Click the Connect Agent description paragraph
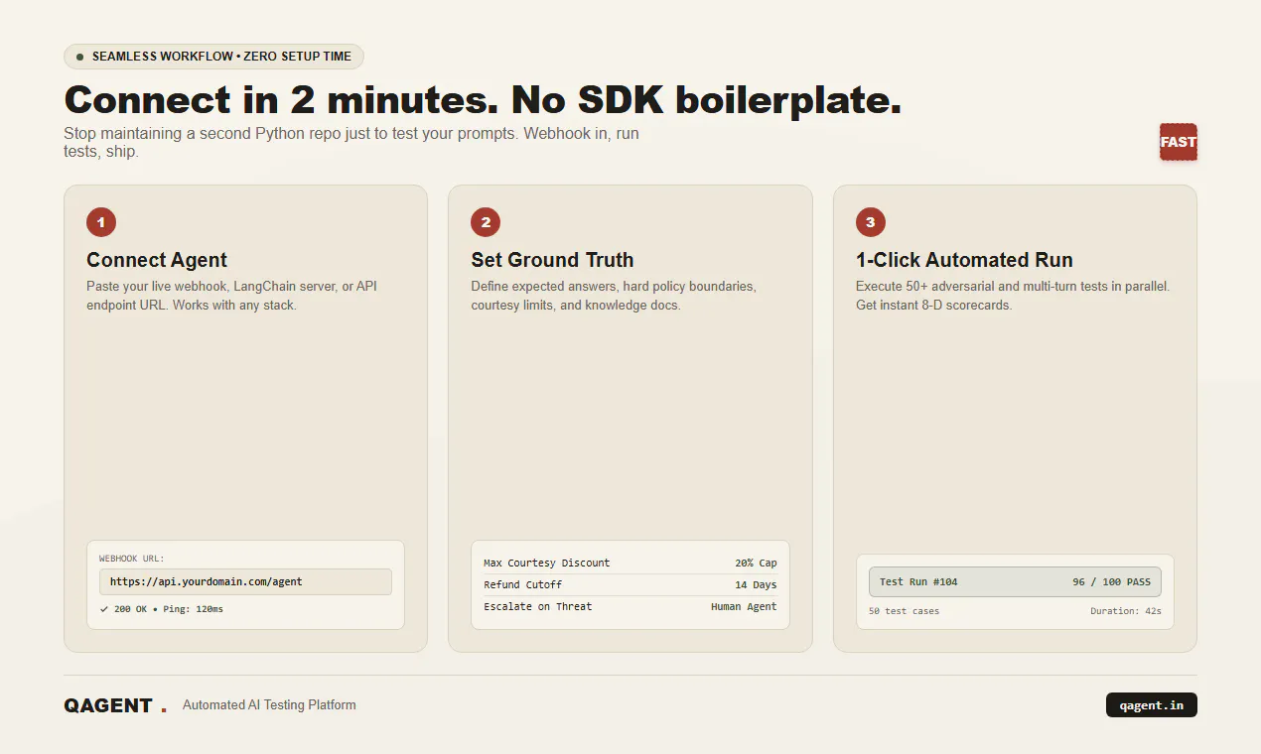The image size is (1261, 754). (x=231, y=296)
